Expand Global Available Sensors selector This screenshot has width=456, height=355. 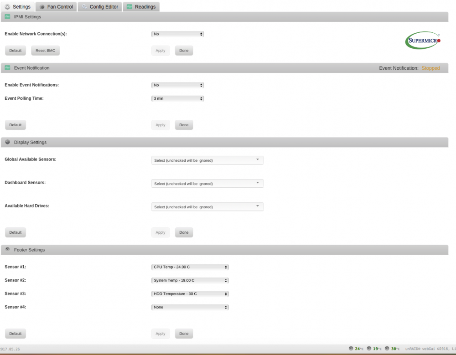pos(207,160)
